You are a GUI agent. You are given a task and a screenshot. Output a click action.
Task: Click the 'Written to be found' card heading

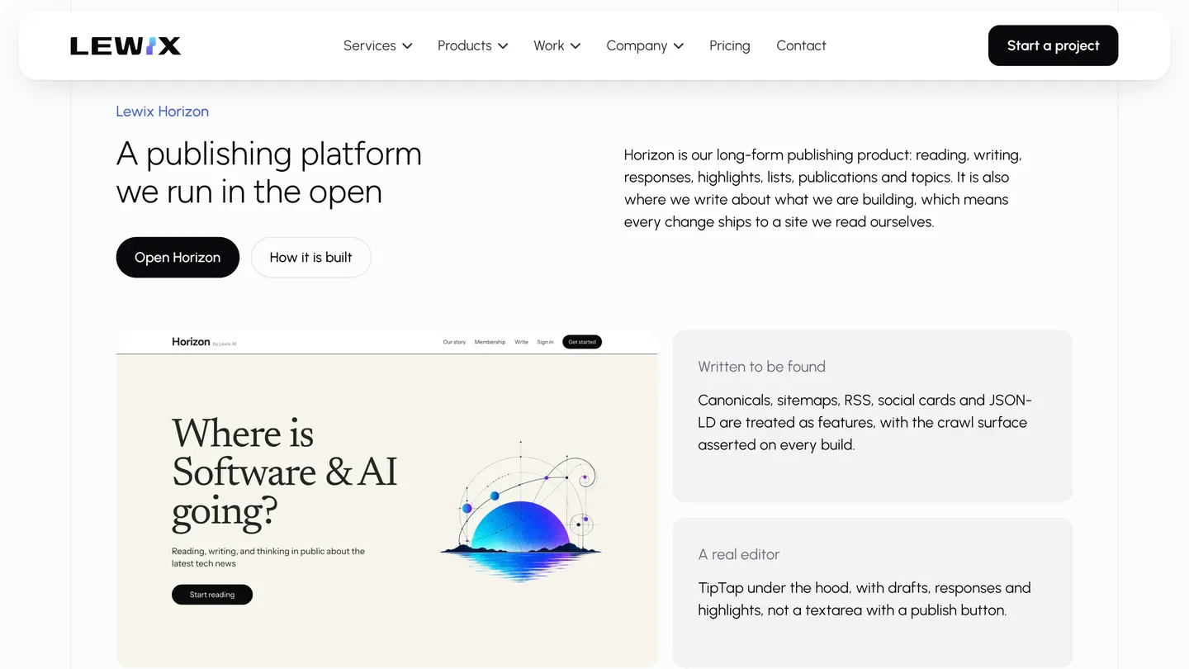761,367
